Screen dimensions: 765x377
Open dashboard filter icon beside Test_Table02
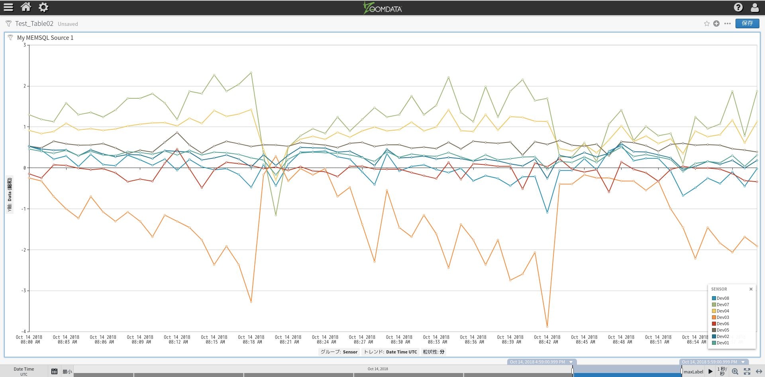[x=8, y=23]
